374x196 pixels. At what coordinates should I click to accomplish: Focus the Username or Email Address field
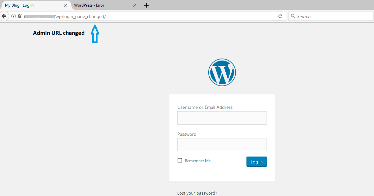222,118
